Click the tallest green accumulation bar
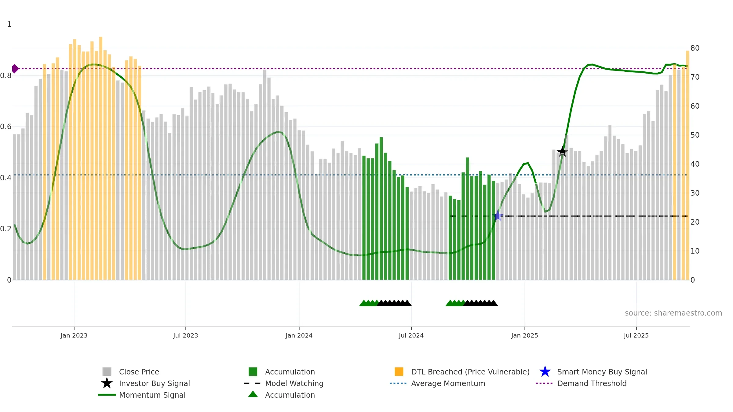Screen dimensions: 733x412 [381, 208]
